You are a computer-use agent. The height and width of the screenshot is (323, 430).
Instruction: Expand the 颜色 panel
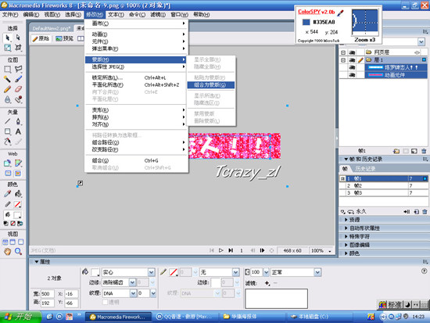point(346,253)
